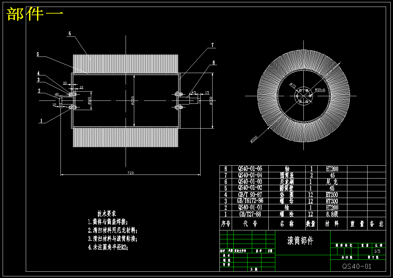Viewport: 393px width, 278px height.
Task: Click the 1:5 scale value
Action: tap(377, 251)
